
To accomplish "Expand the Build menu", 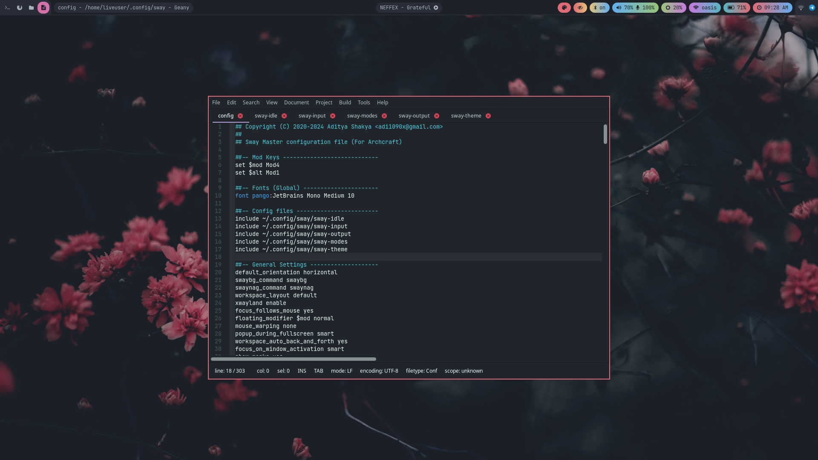I will 345,103.
